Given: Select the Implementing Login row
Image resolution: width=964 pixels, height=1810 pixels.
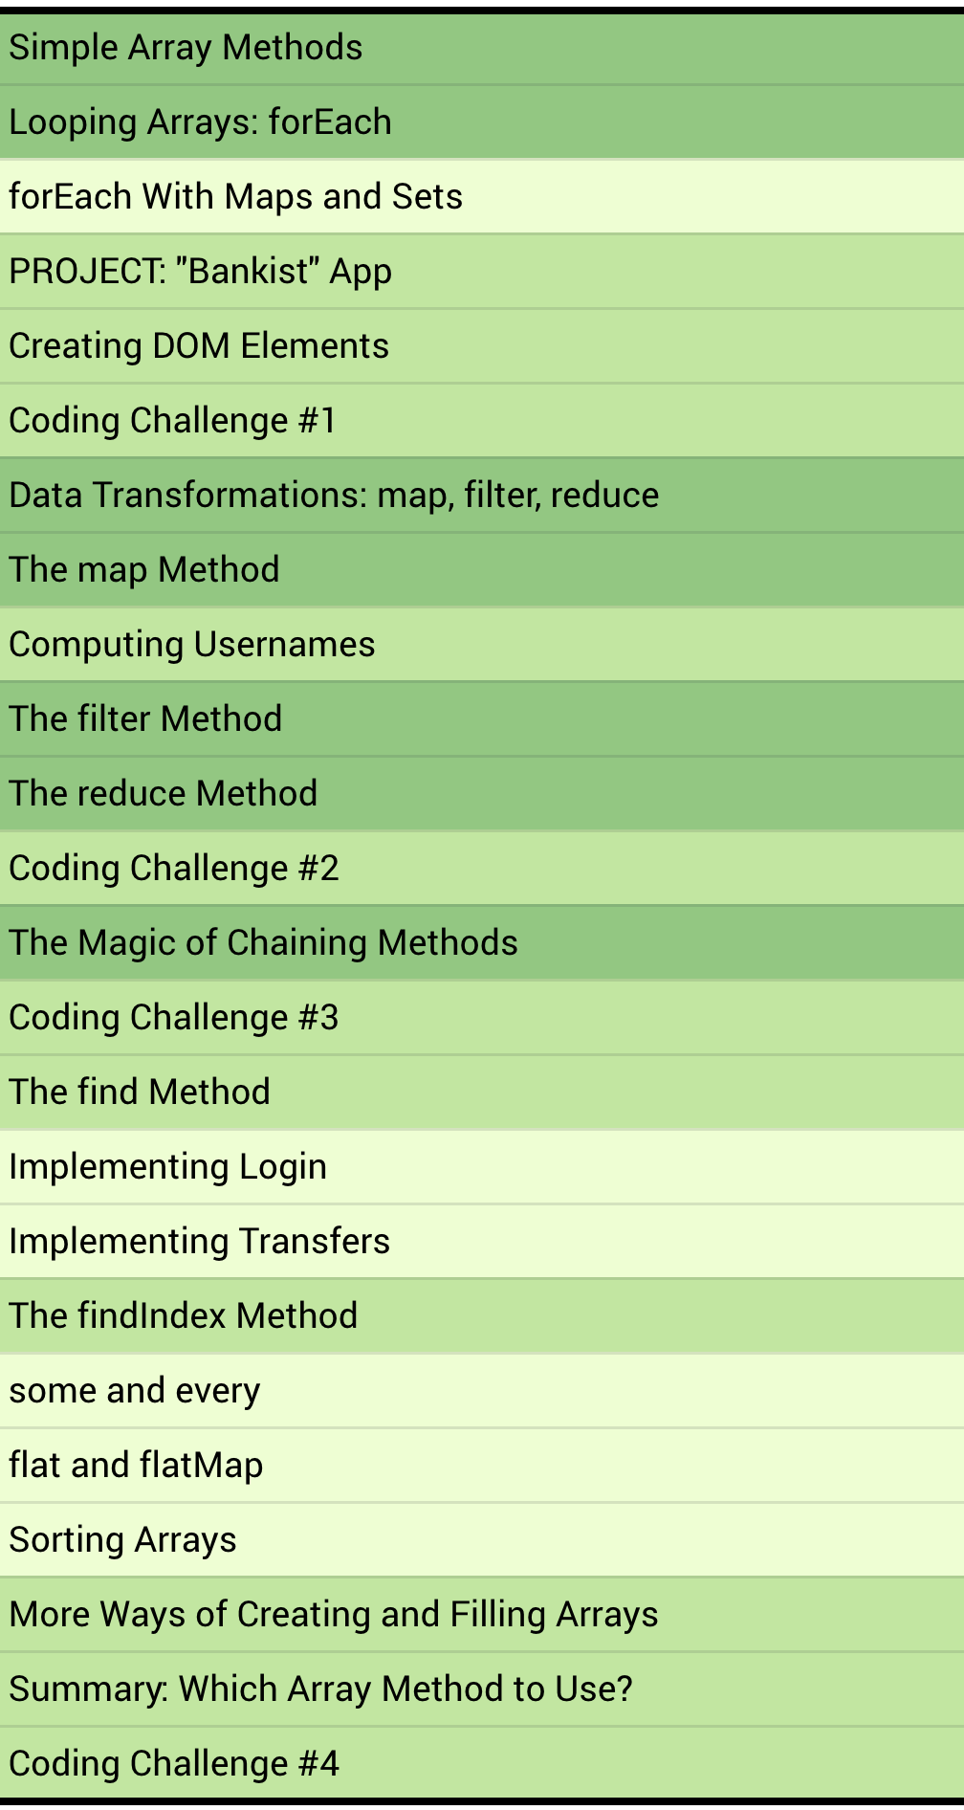Looking at the screenshot, I should [167, 1167].
